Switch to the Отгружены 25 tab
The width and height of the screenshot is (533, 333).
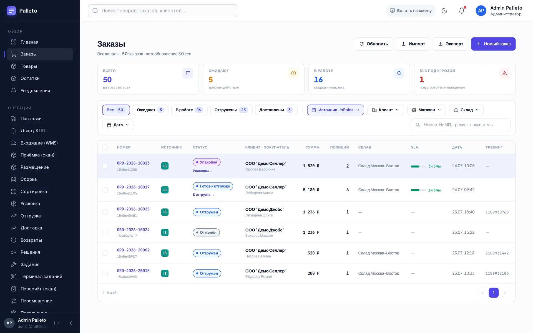(x=231, y=110)
